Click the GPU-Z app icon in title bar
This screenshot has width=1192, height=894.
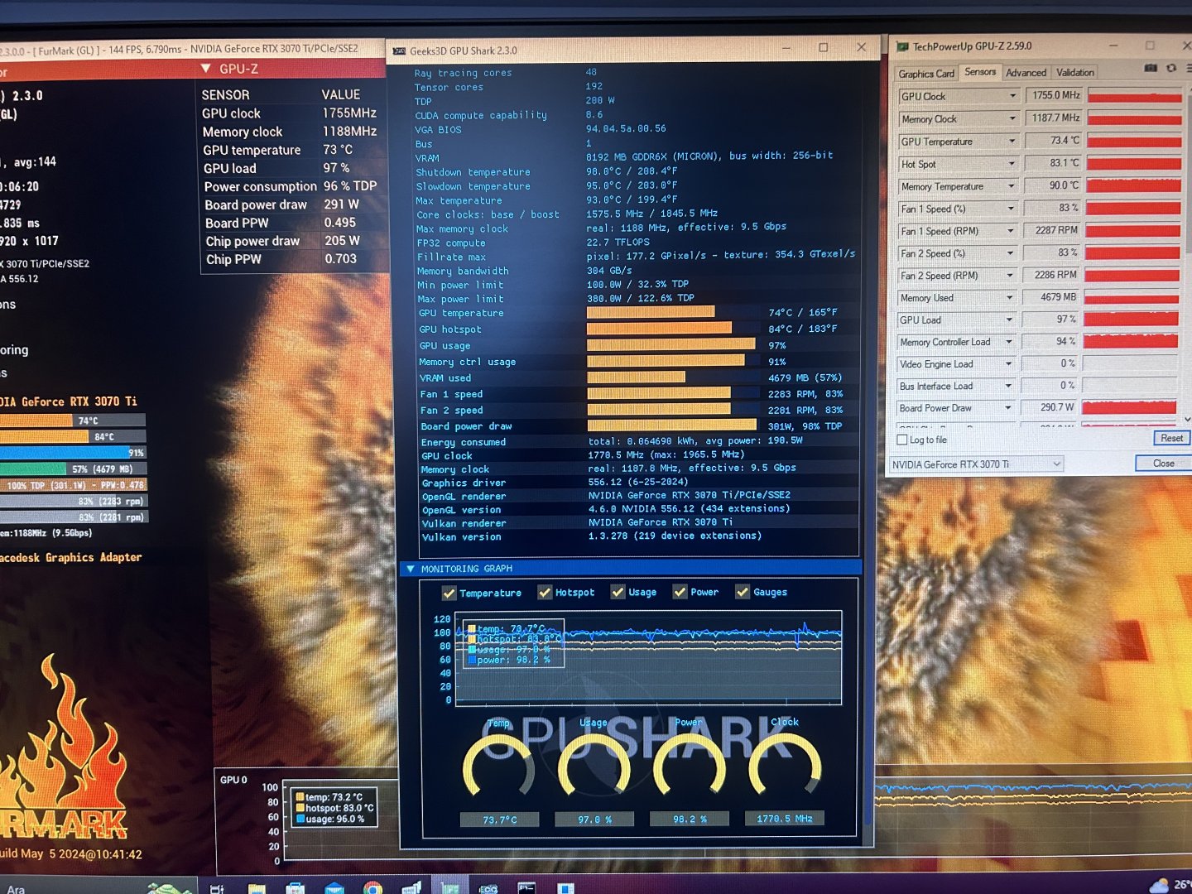[x=902, y=47]
